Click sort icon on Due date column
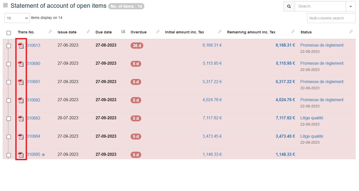The height and width of the screenshot is (191, 359). [123, 32]
